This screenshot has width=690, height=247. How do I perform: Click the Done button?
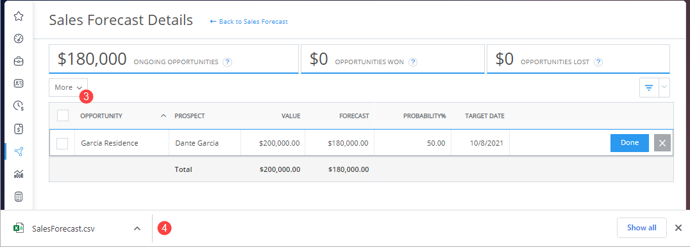tap(629, 142)
